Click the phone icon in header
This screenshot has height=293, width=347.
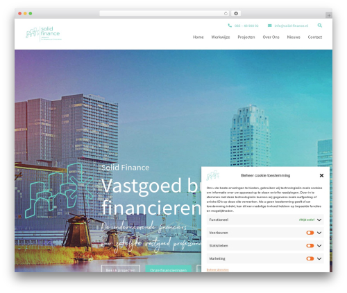tap(230, 26)
